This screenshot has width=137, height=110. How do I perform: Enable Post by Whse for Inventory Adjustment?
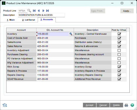coord(119,50)
